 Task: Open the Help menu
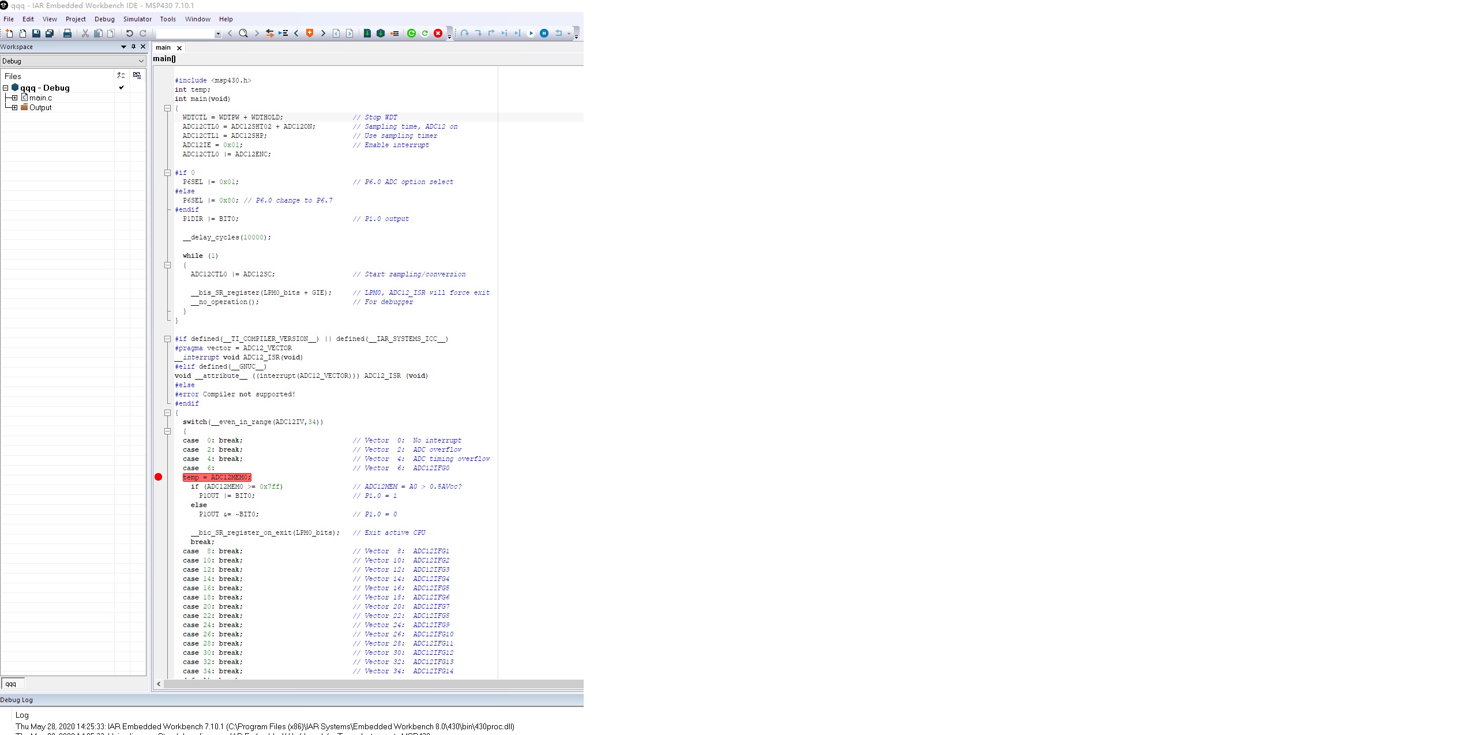[x=226, y=19]
